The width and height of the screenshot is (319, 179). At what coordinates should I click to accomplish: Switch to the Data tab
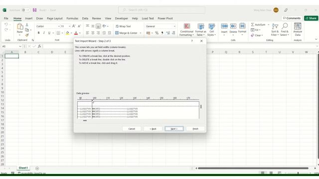pos(85,18)
